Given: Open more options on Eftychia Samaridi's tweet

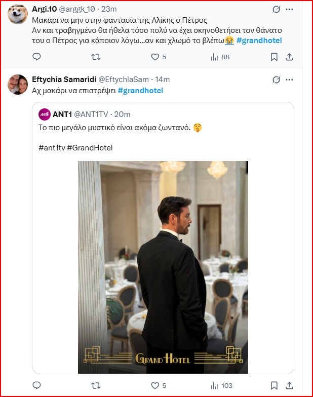Looking at the screenshot, I should (x=290, y=80).
